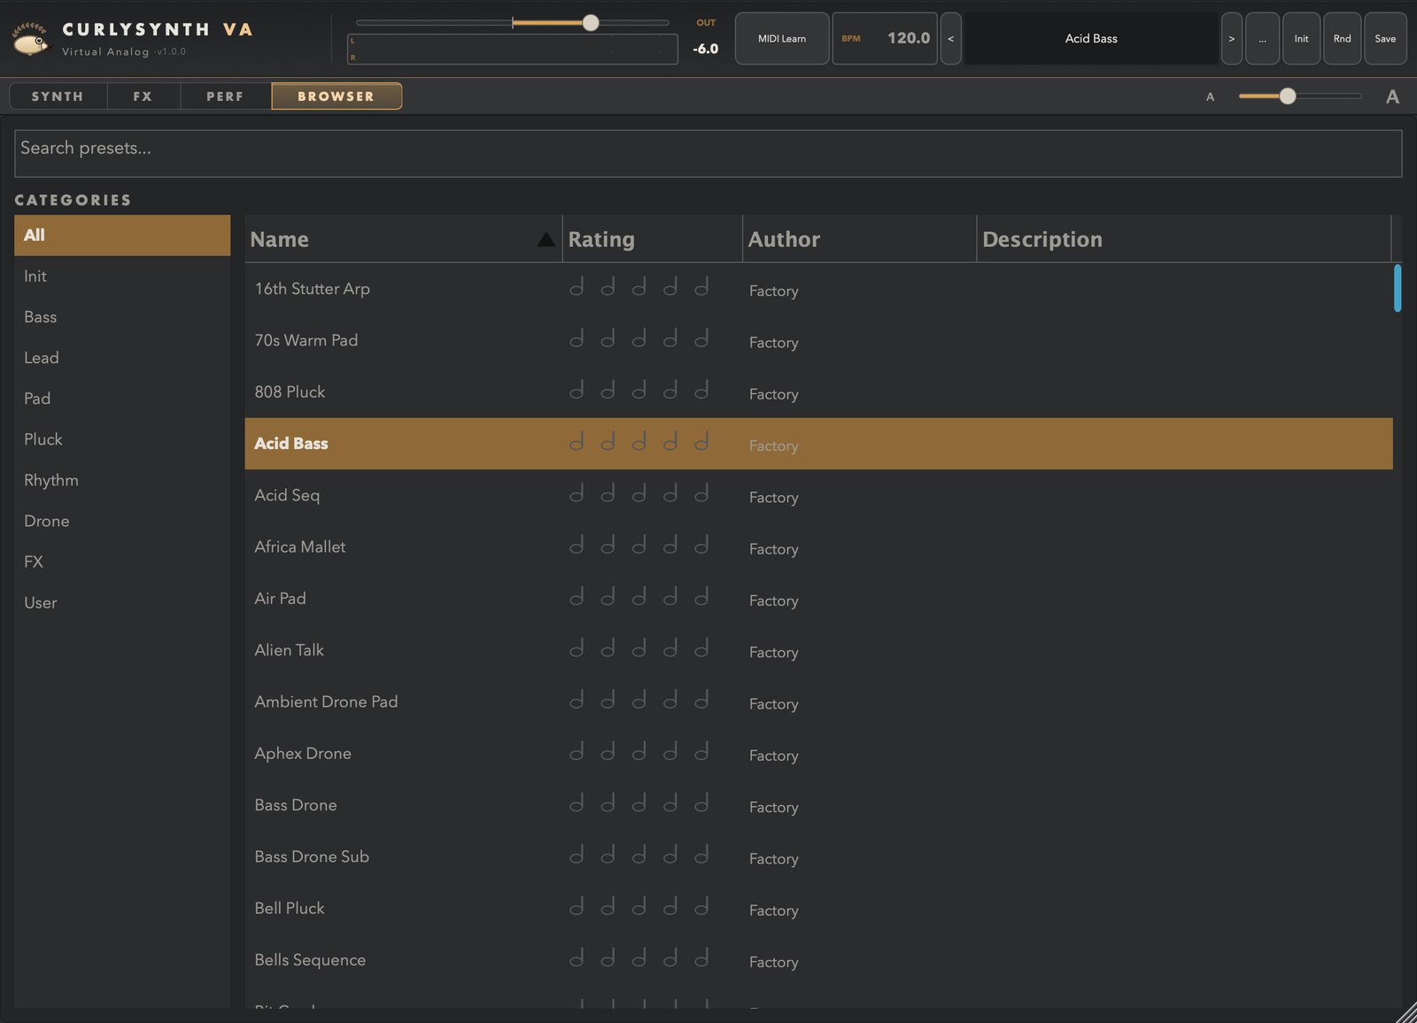Show the User category presets
This screenshot has width=1417, height=1023.
tap(122, 602)
